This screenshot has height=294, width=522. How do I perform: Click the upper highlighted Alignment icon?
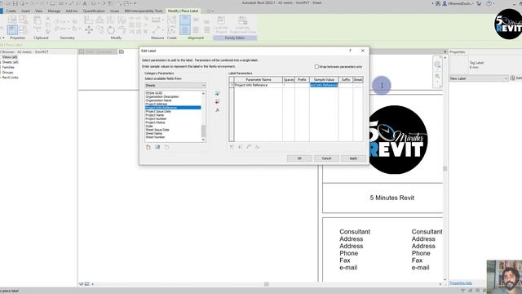click(185, 20)
